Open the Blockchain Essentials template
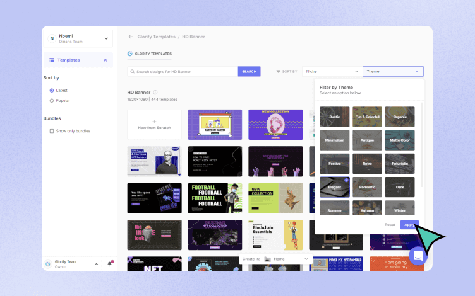 pyautogui.click(x=275, y=235)
